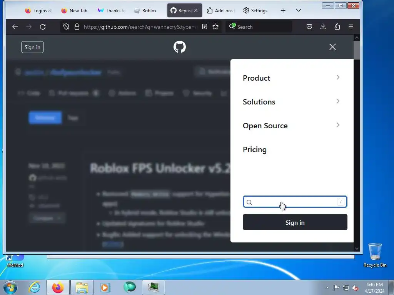Close the active GitHub Repos tab
394x295 pixels.
pos(196,10)
